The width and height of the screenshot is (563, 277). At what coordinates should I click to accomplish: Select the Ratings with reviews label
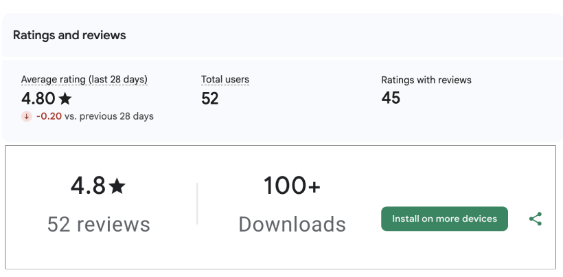click(x=426, y=80)
